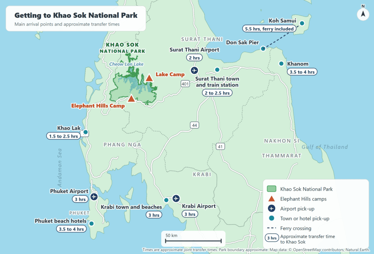Image resolution: width=374 pixels, height=254 pixels.
Task: Click the 'Khanom' place label
Action: point(298,64)
